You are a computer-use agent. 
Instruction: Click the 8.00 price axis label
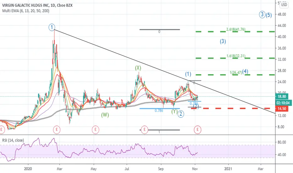point(281,127)
